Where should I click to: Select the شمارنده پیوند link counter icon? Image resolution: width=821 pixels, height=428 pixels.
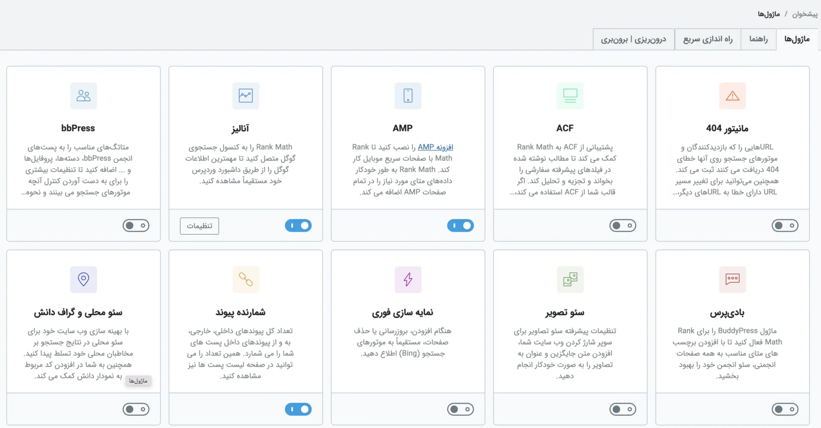coord(245,280)
